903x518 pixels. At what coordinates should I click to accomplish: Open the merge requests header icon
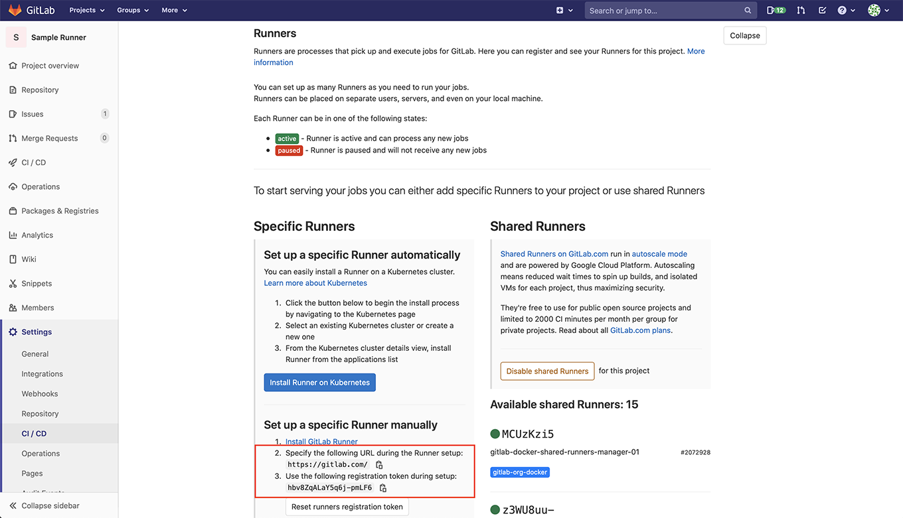click(x=801, y=10)
